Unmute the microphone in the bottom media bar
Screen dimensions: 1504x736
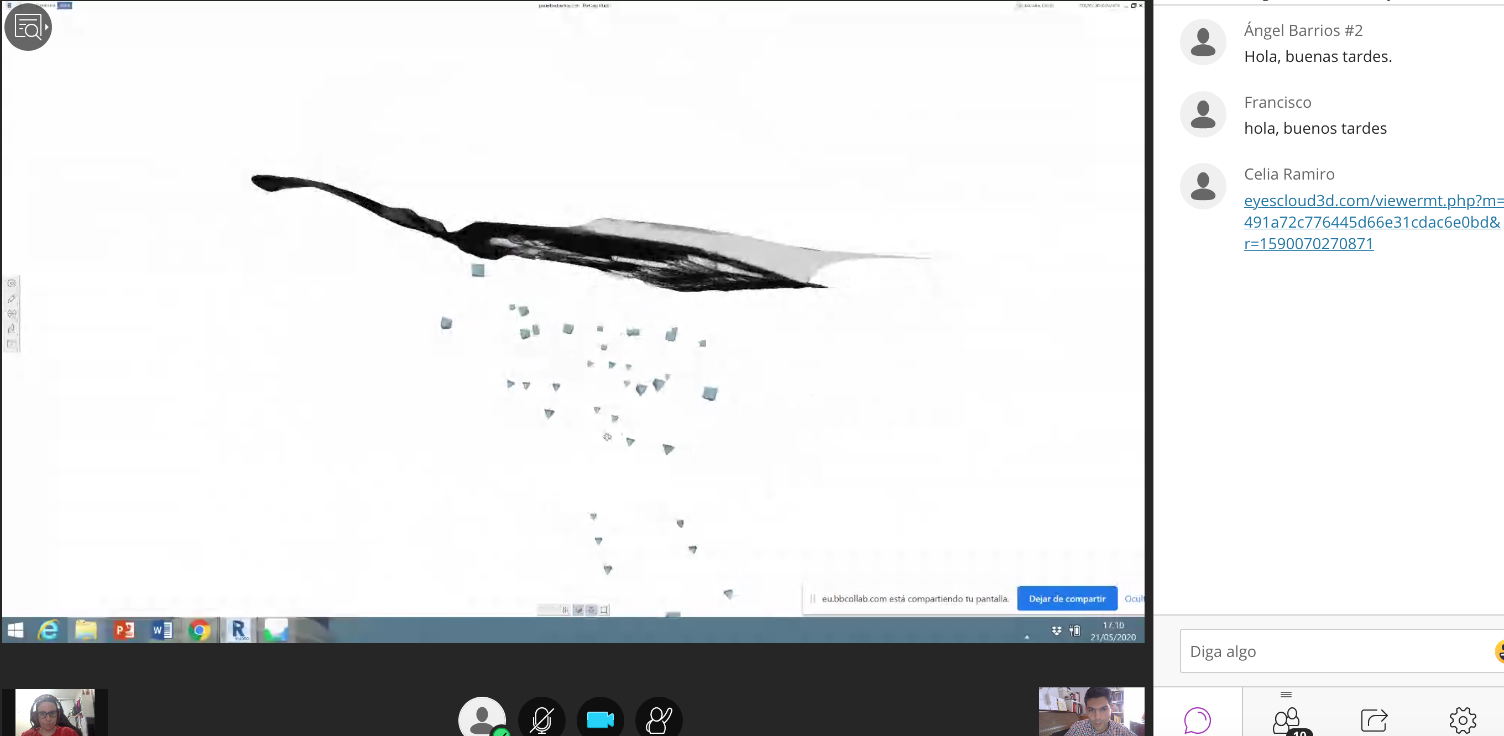pyautogui.click(x=541, y=718)
